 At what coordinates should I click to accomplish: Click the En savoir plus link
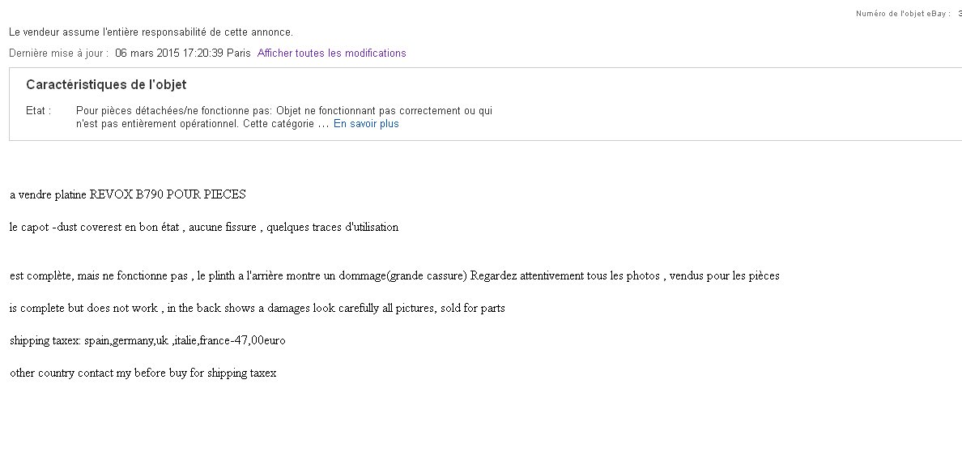366,124
